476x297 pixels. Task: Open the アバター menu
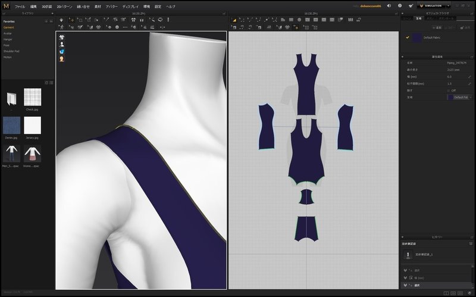click(112, 7)
